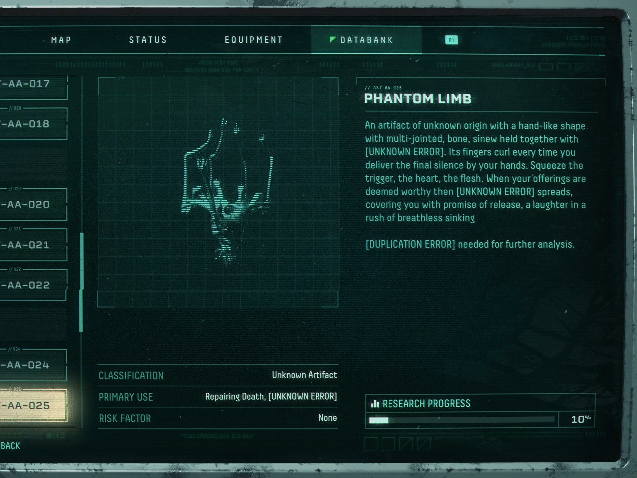Open databank entry AA-018
The width and height of the screenshot is (637, 478).
33,124
